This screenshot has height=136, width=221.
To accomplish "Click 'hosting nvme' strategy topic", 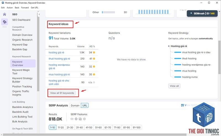I will point(190,77).
